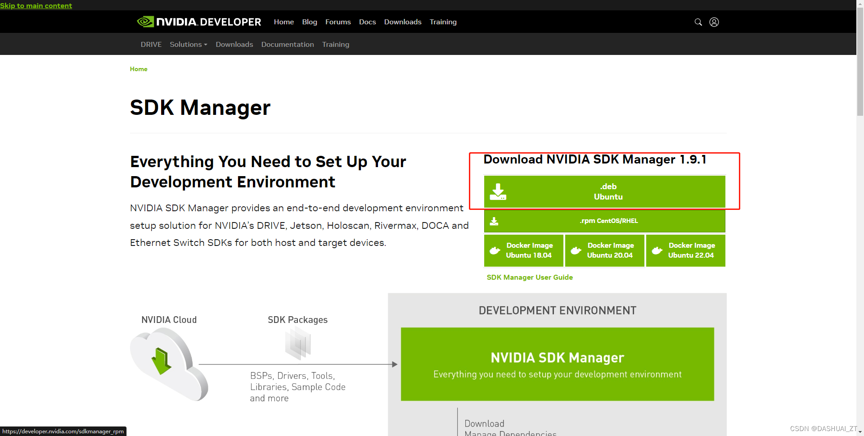Expand the Solutions dropdown menu

pyautogui.click(x=189, y=44)
